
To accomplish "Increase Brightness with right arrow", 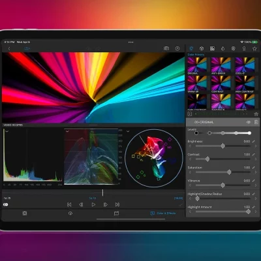I will pyautogui.click(x=256, y=146).
